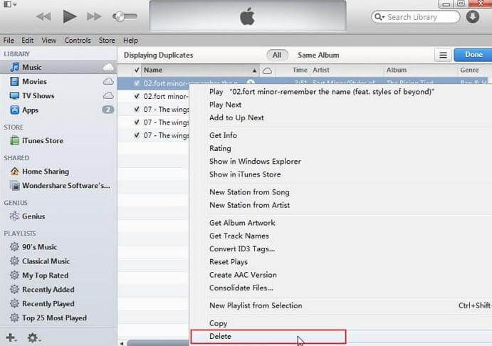Viewport: 492px width, 346px height.
Task: Uncheck the second 07 - The wings track
Action: 137,122
